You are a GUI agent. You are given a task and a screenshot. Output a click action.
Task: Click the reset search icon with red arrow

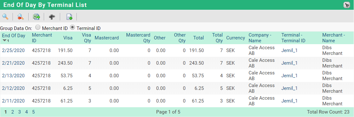tap(21, 17)
